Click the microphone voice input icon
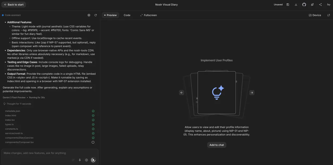Viewport: 333px width, 165px height. [x=80, y=160]
